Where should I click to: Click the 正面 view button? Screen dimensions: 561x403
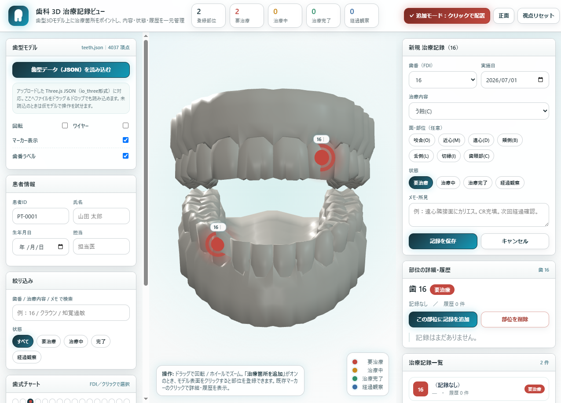pos(504,16)
